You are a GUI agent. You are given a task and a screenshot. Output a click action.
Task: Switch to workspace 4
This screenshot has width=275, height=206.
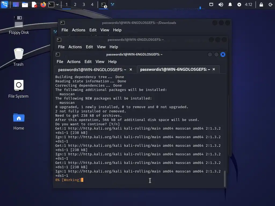92,5
